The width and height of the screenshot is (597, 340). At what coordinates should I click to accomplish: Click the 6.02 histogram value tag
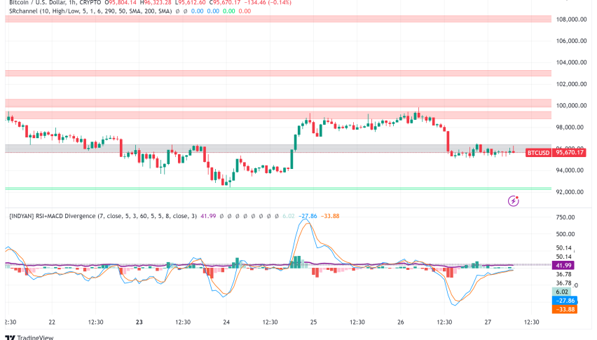[x=562, y=292]
